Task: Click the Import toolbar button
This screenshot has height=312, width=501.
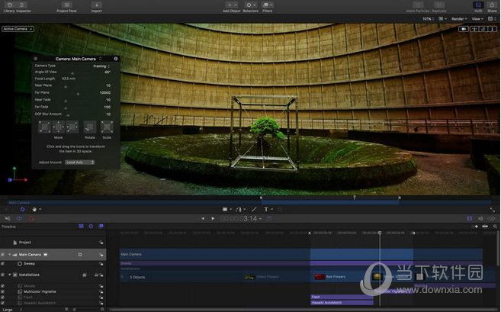Action: (97, 5)
